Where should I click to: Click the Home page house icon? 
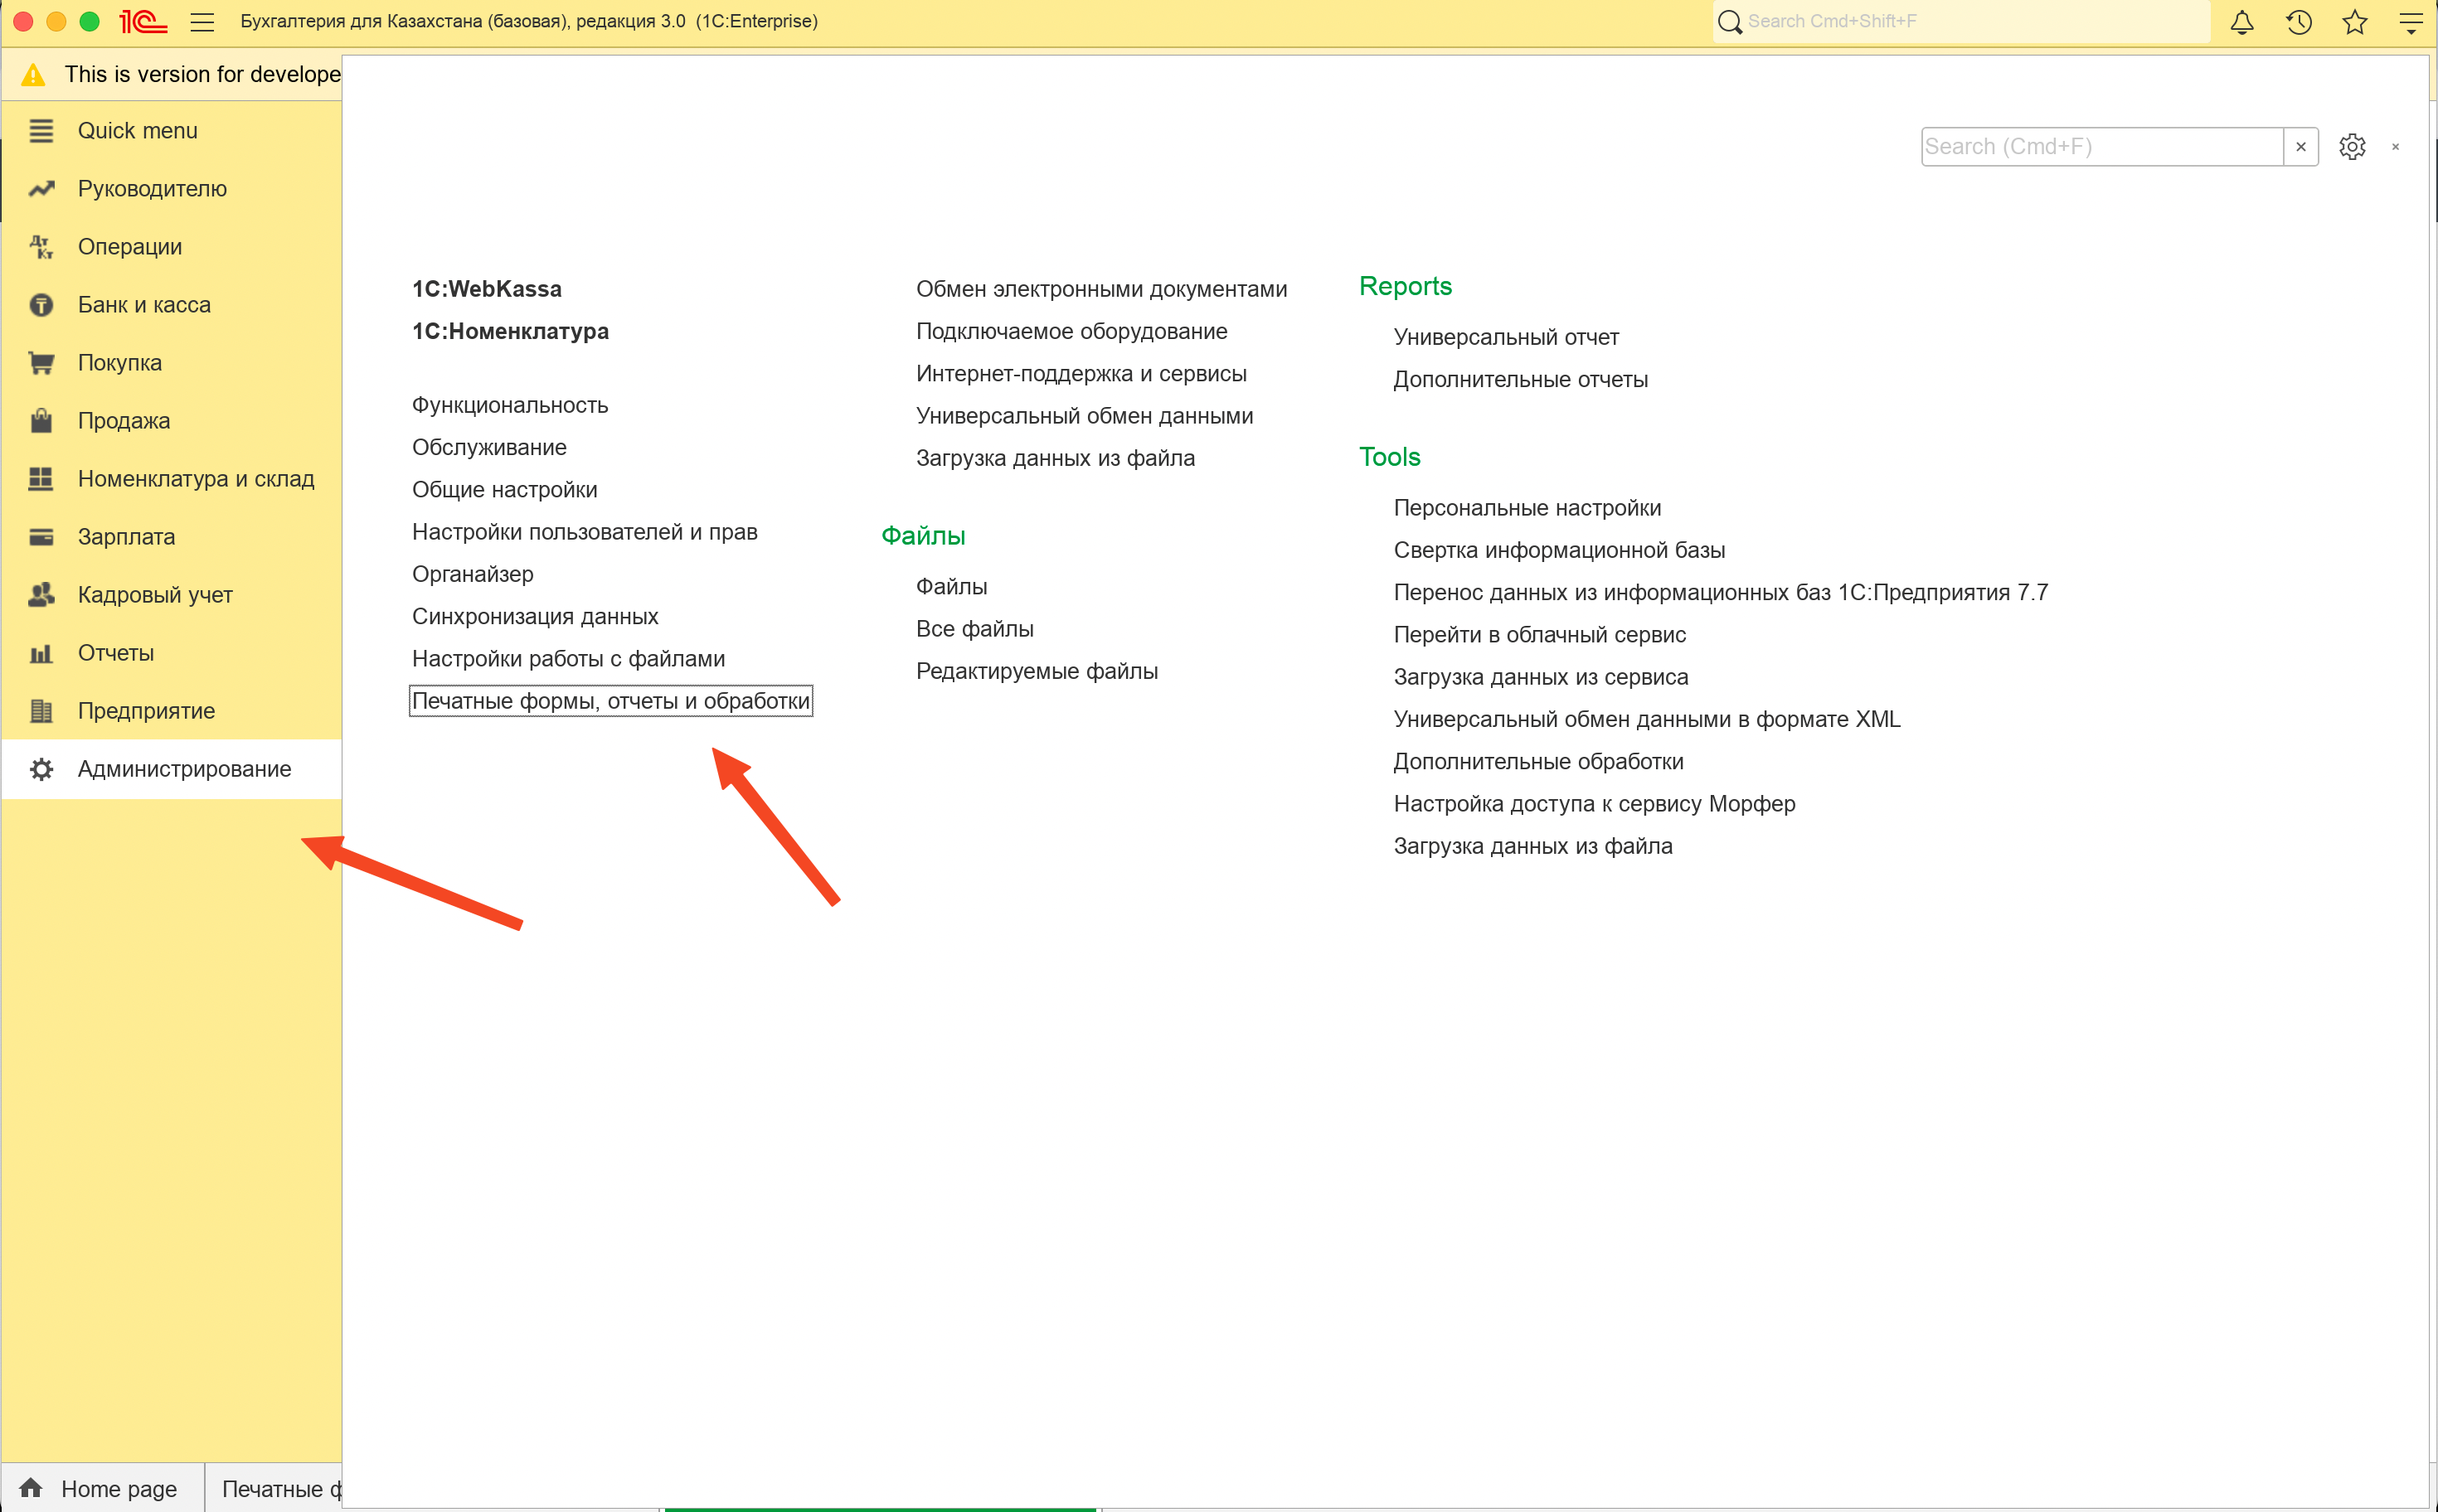coord(31,1488)
